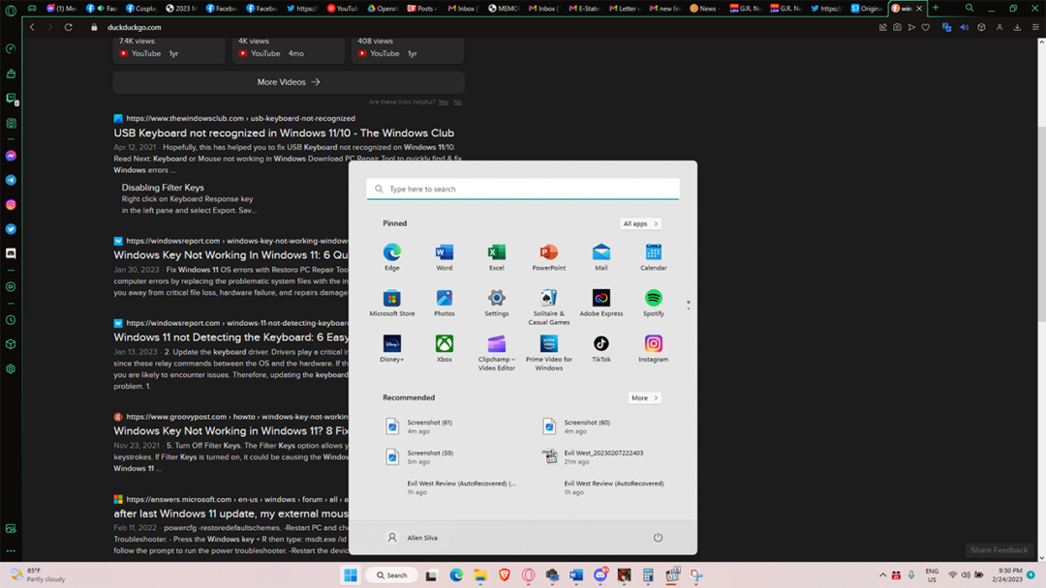This screenshot has height=588, width=1046.
Task: Show hidden system tray icons chevron
Action: pyautogui.click(x=882, y=575)
